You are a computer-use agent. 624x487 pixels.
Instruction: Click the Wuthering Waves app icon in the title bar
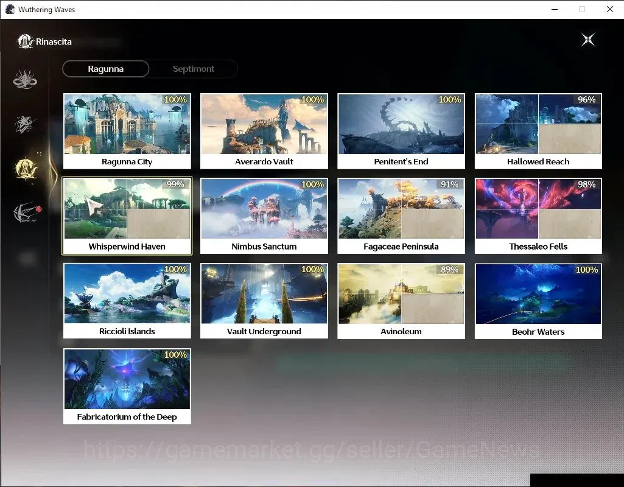[x=10, y=9]
